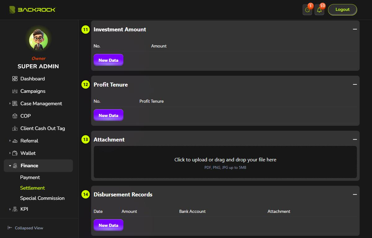Click the file upload drop zone
The image size is (372, 238).
click(x=225, y=162)
